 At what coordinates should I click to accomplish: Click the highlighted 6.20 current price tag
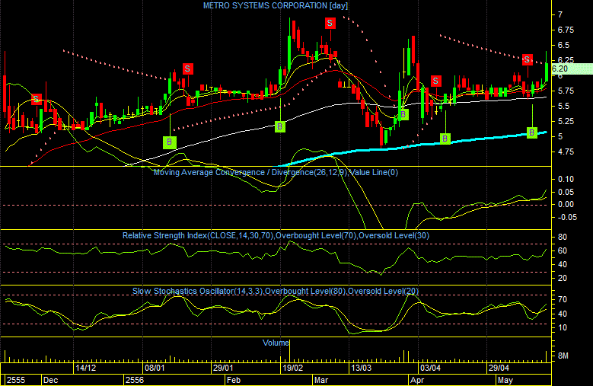click(x=571, y=69)
